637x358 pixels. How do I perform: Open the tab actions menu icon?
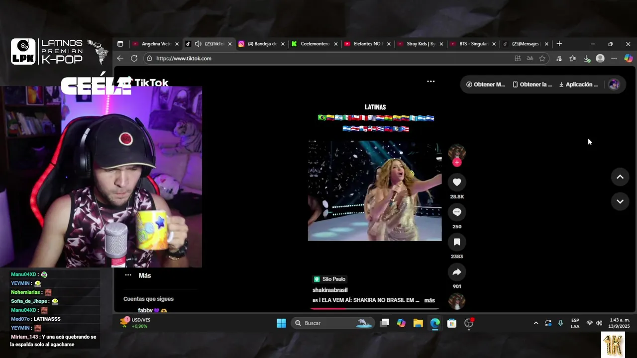coord(120,44)
